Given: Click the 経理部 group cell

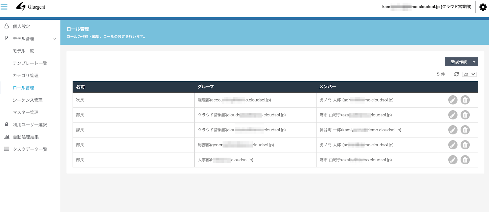Looking at the screenshot, I should coord(255,100).
